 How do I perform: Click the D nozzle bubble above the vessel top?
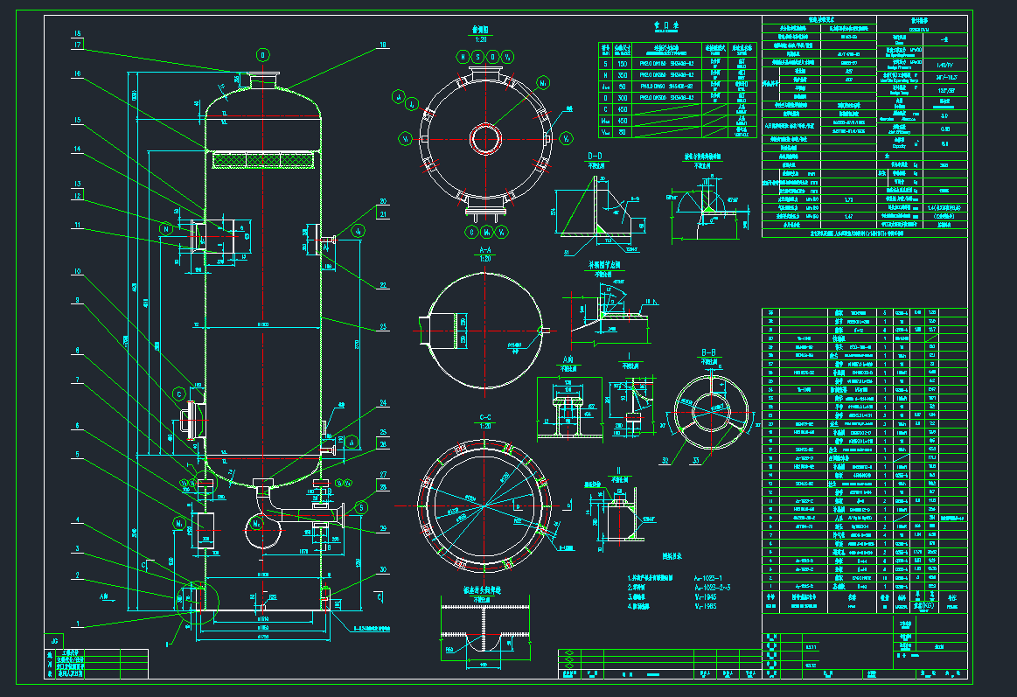coord(261,54)
